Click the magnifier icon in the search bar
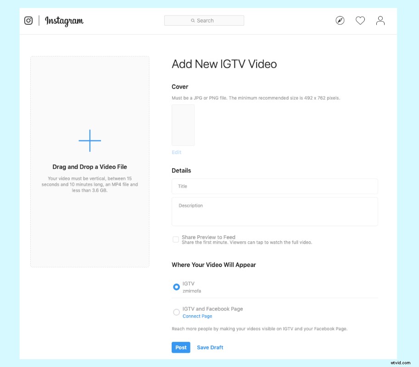Screen dimensions: 419x367 click(193, 20)
